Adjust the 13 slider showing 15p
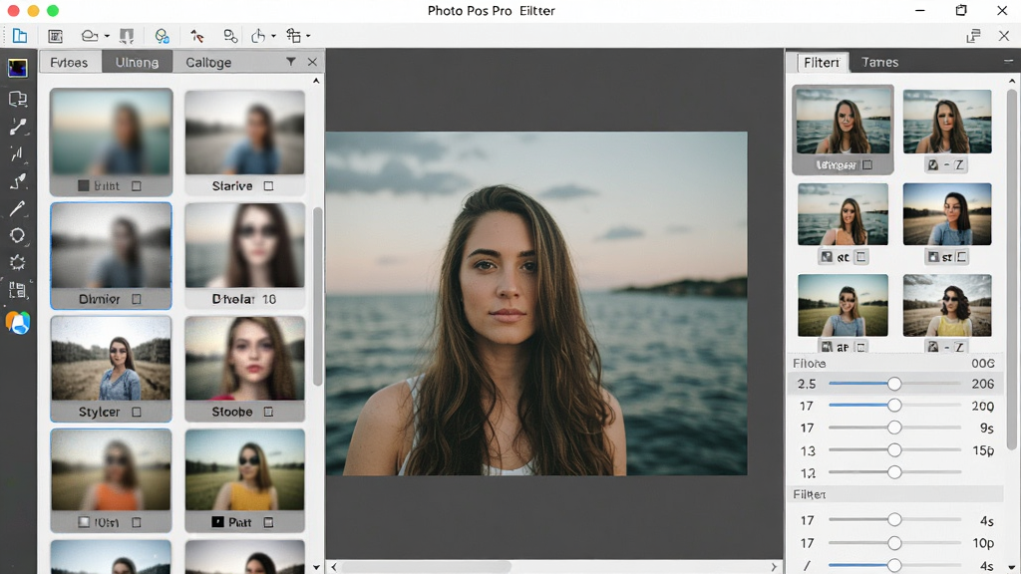1021x574 pixels. coord(894,449)
